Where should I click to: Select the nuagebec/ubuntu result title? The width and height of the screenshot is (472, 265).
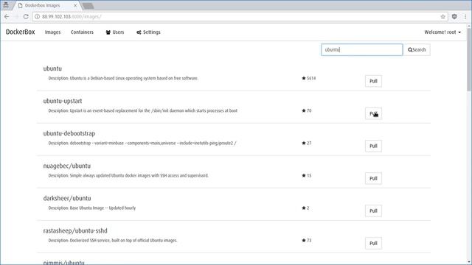click(67, 166)
